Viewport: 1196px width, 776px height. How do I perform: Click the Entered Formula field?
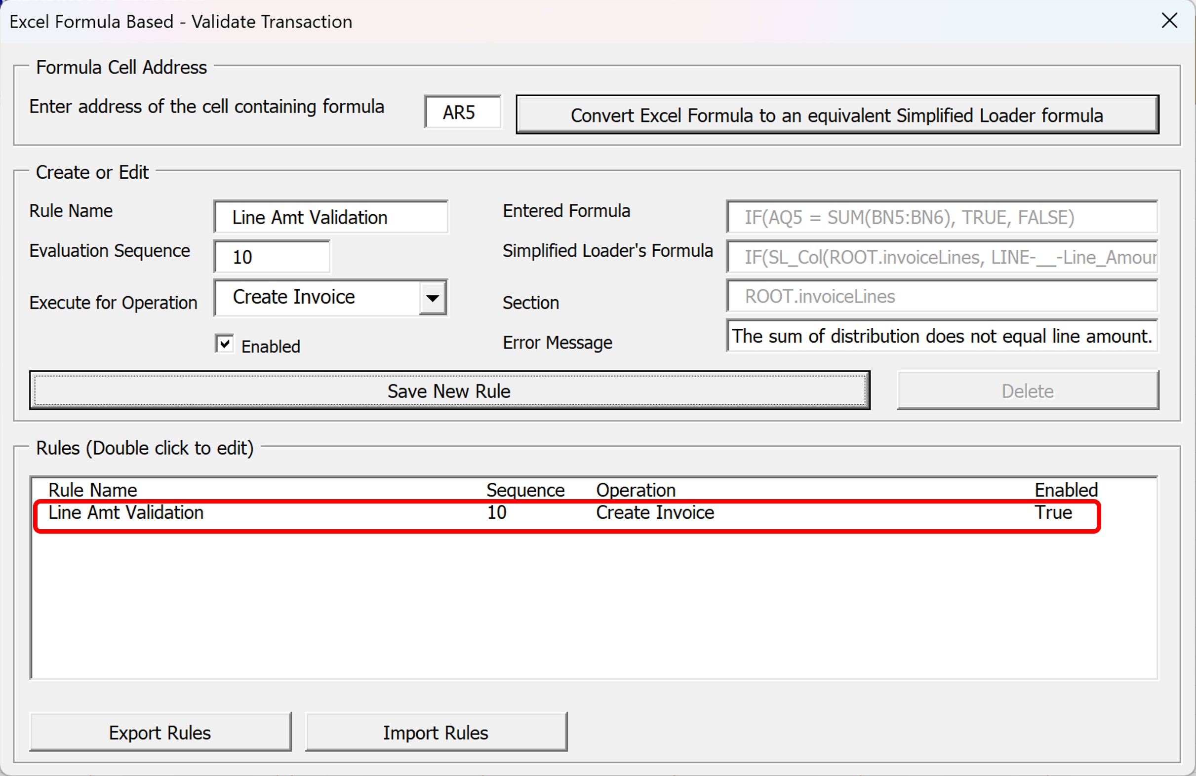point(942,217)
